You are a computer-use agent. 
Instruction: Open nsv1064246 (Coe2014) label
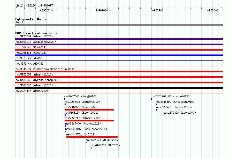[x=31, y=47]
